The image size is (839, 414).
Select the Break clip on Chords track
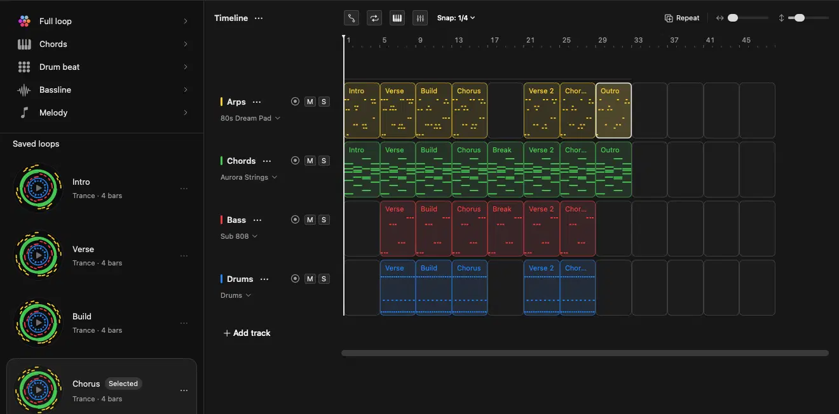[x=505, y=169]
